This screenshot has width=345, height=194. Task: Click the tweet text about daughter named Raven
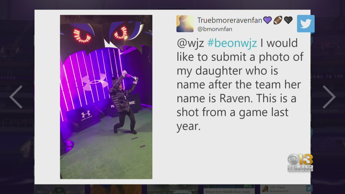[x=240, y=85]
